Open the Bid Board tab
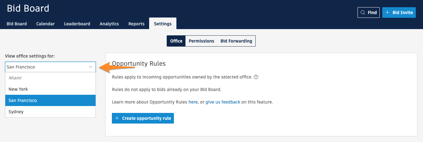 (x=17, y=24)
